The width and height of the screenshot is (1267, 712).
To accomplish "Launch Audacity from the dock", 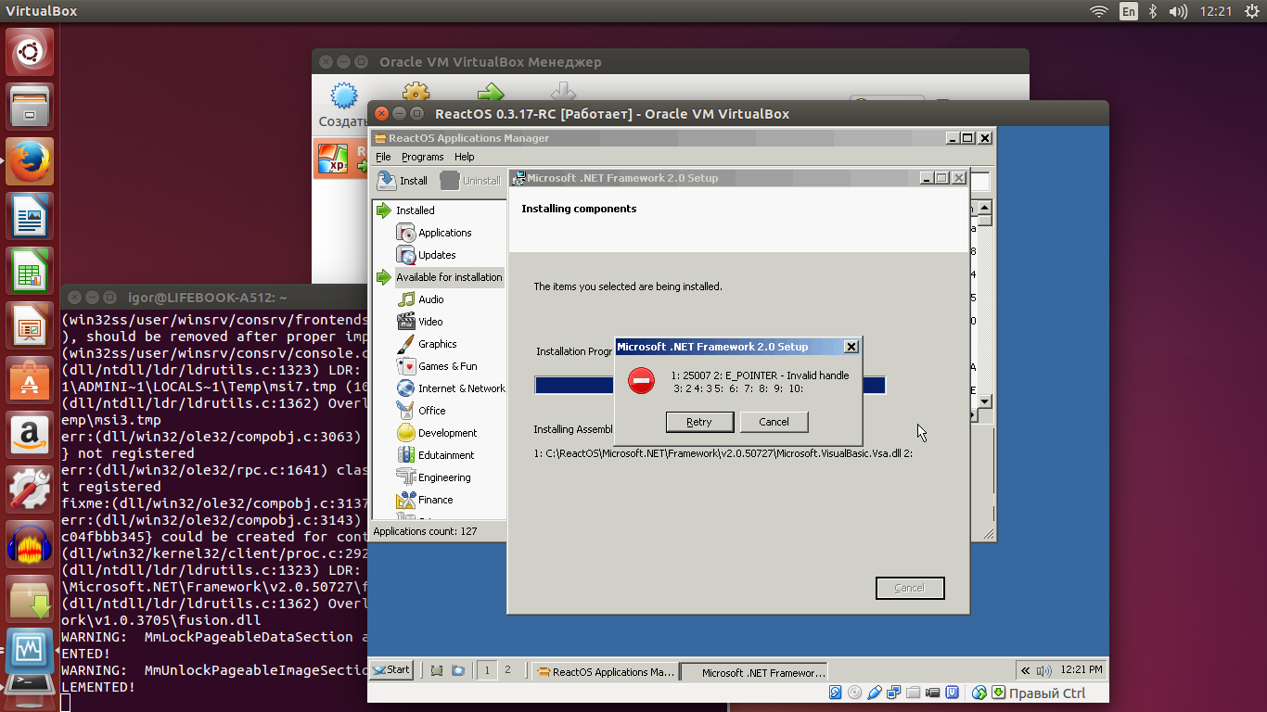I will [31, 544].
